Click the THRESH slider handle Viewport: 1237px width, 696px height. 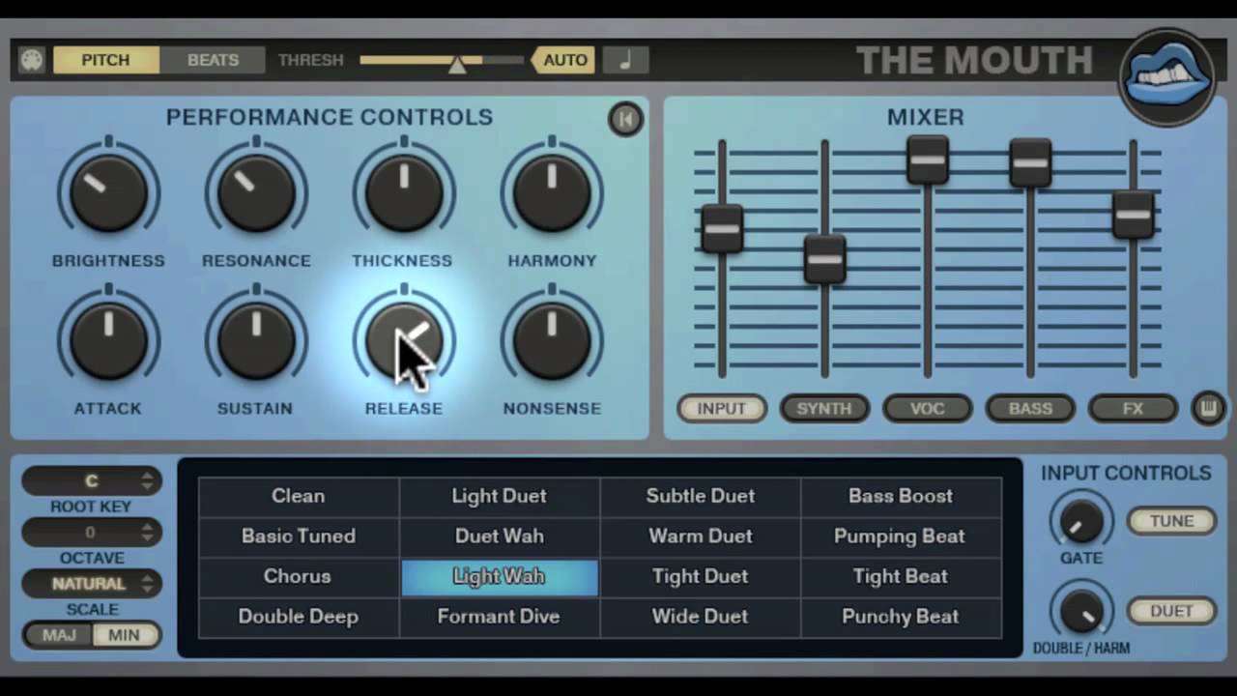[457, 64]
